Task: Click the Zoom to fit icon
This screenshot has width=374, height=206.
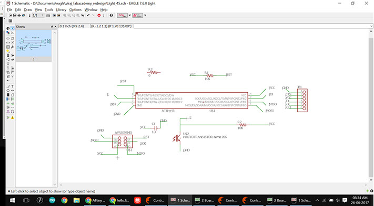Action: [x=65, y=15]
